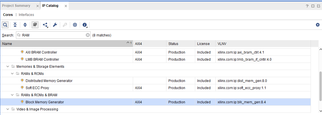Clear the RAM search text
This screenshot has height=115, width=322.
tap(88, 35)
